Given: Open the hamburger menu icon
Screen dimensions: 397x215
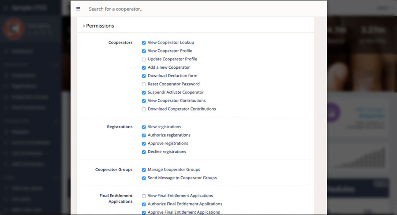Looking at the screenshot, I should [x=79, y=9].
